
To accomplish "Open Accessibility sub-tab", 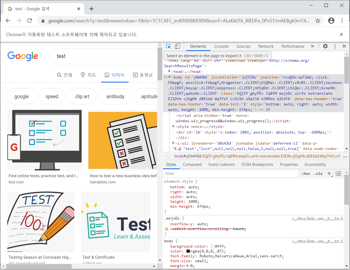I will pos(315,165).
